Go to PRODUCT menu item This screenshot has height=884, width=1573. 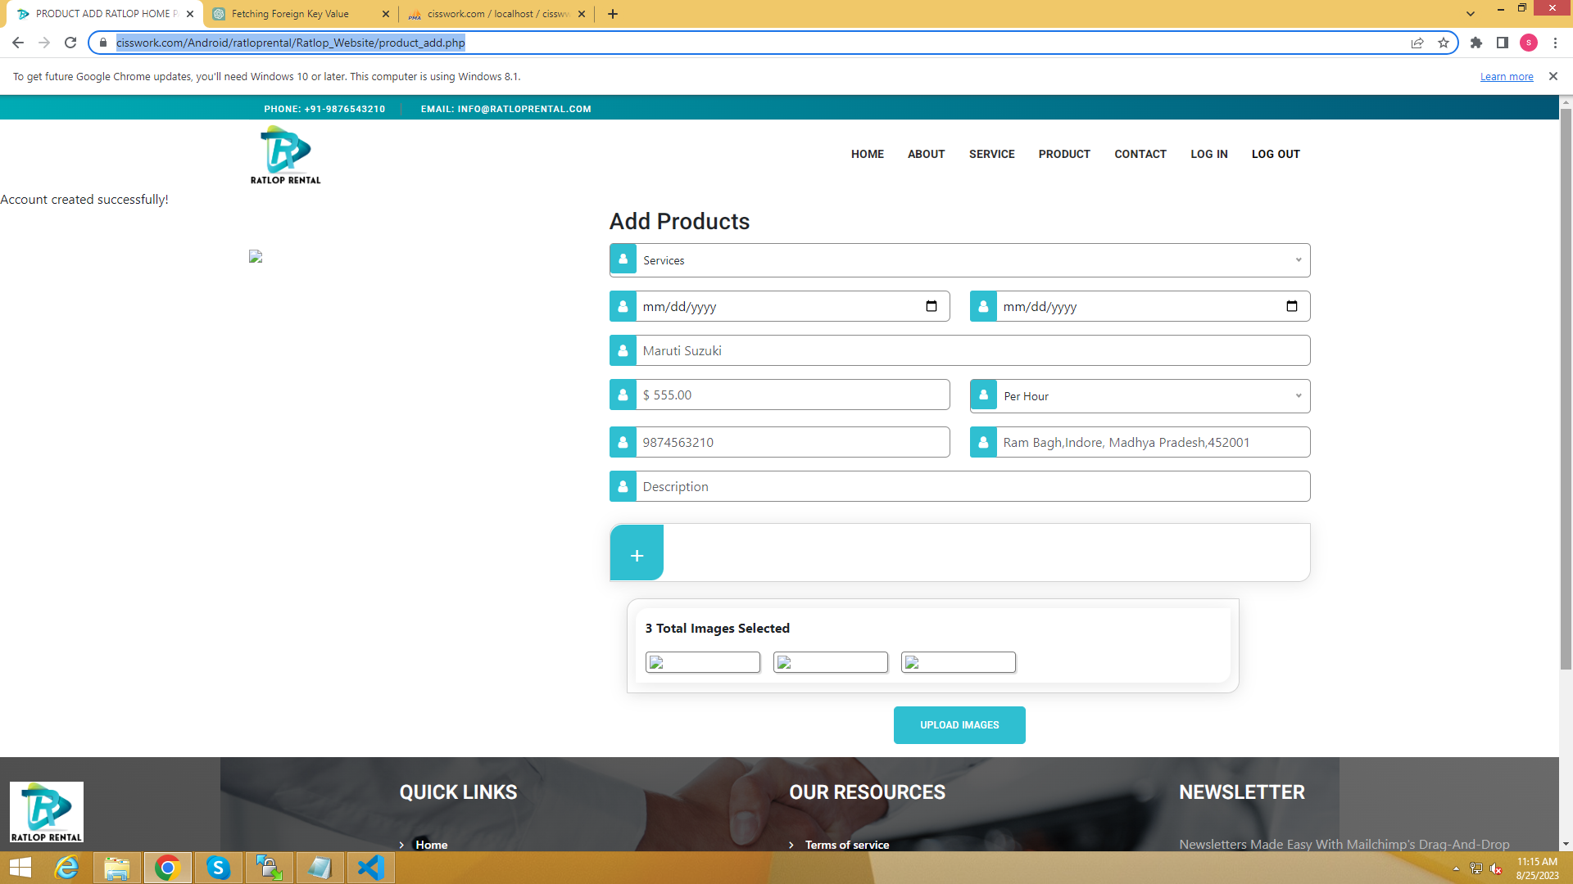click(x=1064, y=154)
